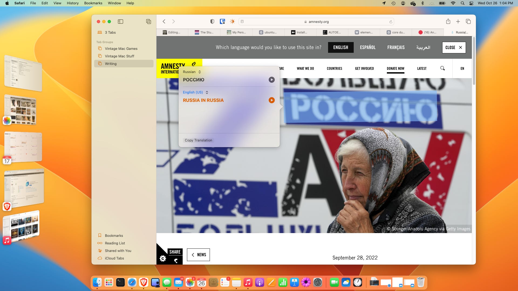
Task: Open the Share menu in Safari toolbar
Action: click(448, 22)
